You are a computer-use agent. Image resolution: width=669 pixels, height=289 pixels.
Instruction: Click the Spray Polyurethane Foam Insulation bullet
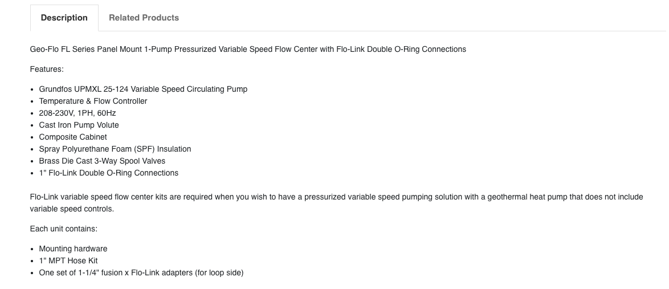(x=115, y=149)
